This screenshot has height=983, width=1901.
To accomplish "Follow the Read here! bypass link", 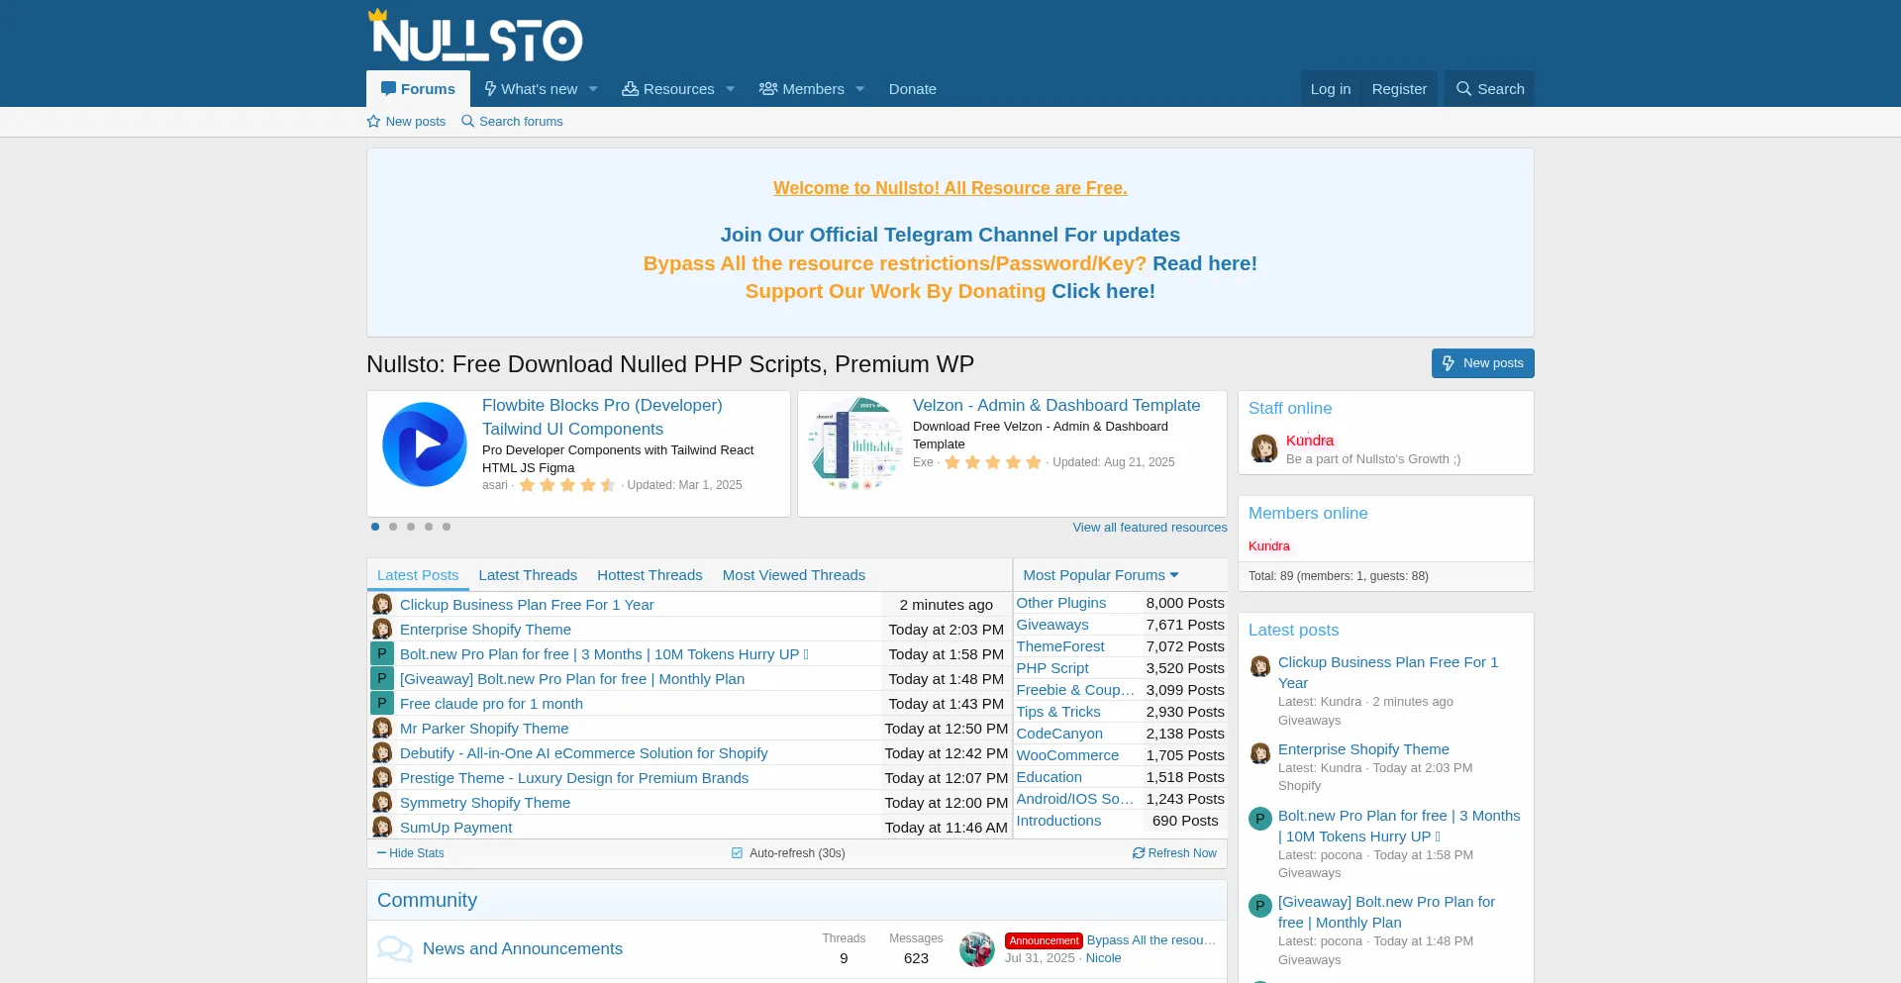I will pos(1205,263).
